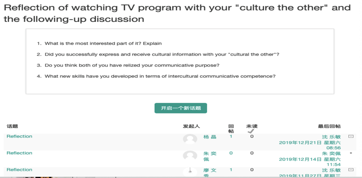Click the dot icon in 朱奕佩's topic row
The height and width of the screenshot is (178, 362).
(351, 153)
